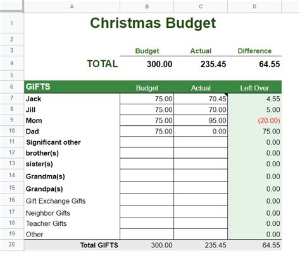
Task: Click the Actual header in row 3
Action: (x=201, y=51)
